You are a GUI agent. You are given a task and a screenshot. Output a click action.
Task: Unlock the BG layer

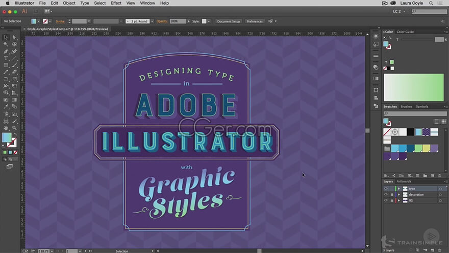pyautogui.click(x=392, y=201)
